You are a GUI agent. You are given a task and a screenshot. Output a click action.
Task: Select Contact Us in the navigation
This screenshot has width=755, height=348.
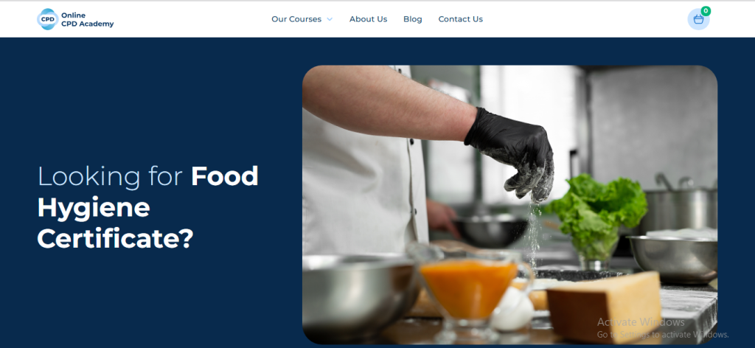pos(460,19)
